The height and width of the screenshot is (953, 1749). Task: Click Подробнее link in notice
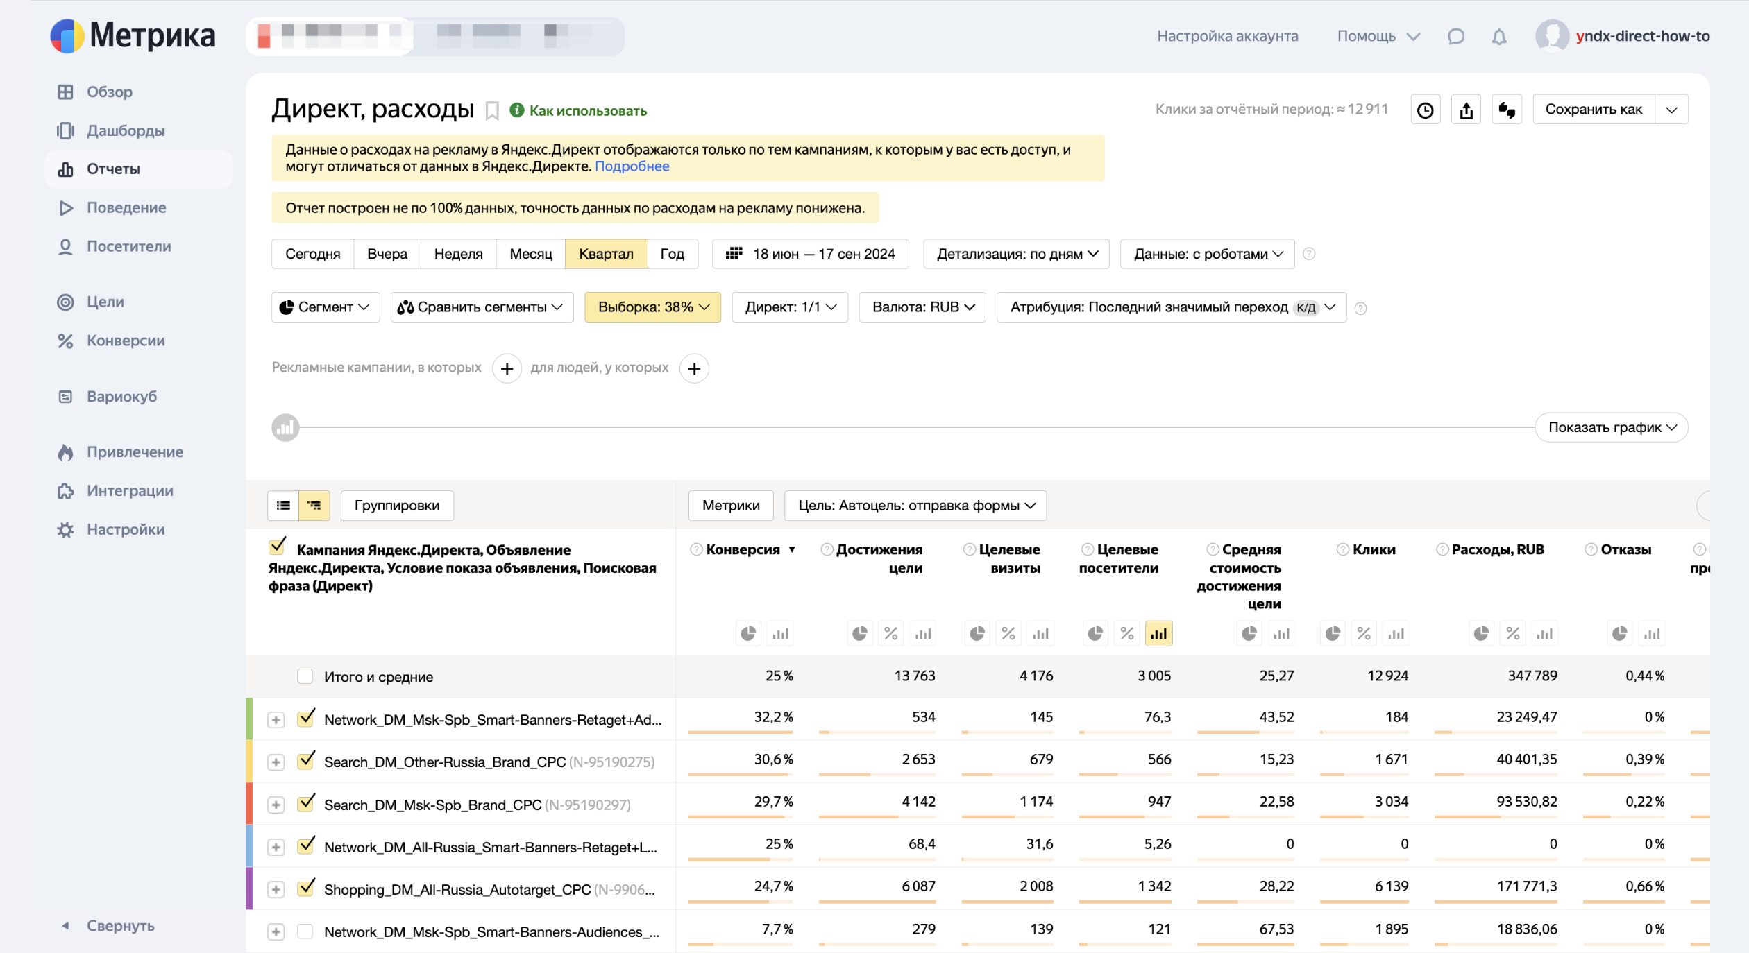tap(632, 166)
